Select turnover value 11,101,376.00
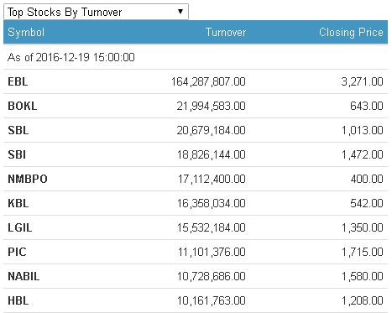This screenshot has width=392, height=313. (212, 252)
